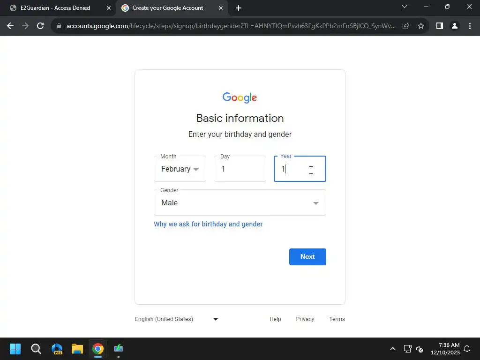Open the tab search chevron
The height and width of the screenshot is (360, 480).
coord(405,7)
